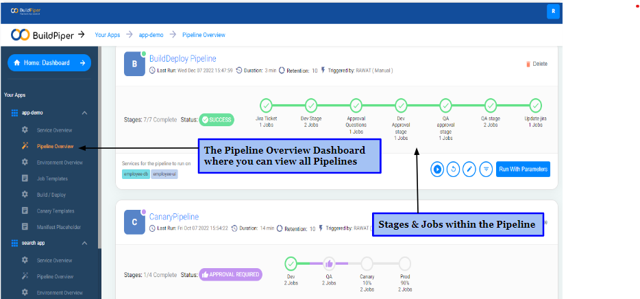This screenshot has height=299, width=640.
Task: Open the user avatar R at top right
Action: (x=553, y=11)
